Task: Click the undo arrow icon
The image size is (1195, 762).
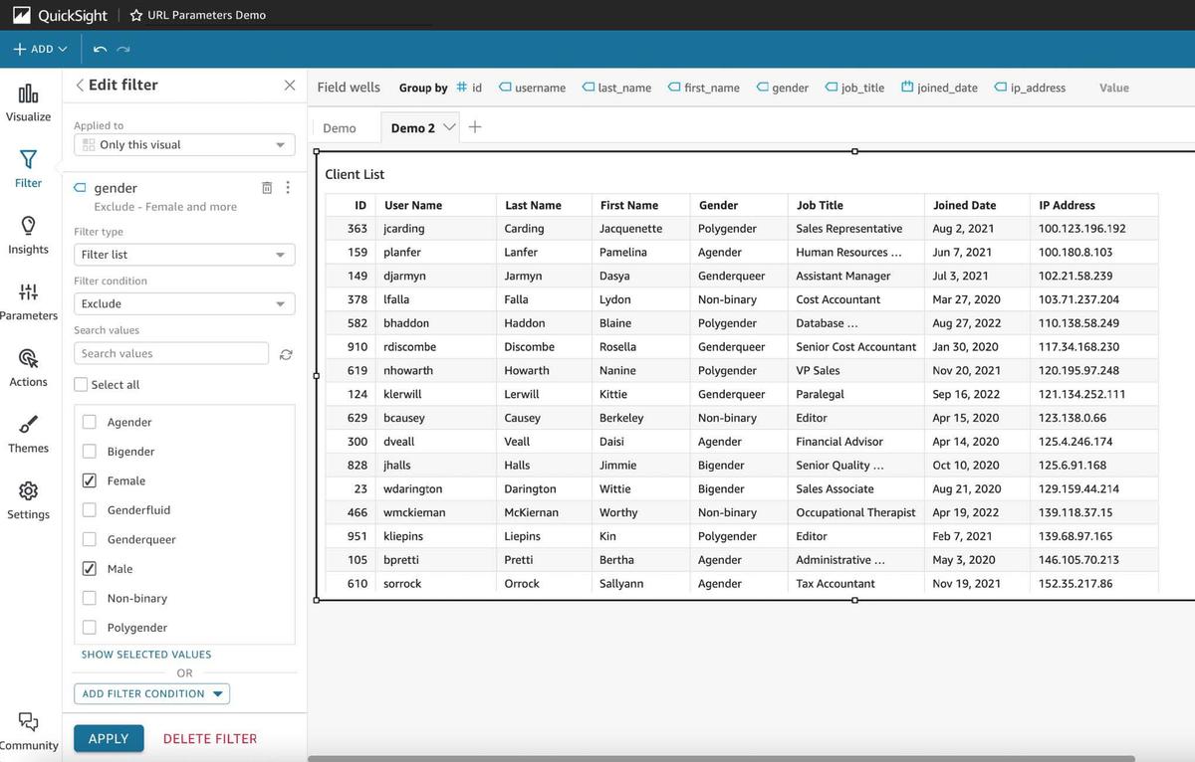Action: 100,49
